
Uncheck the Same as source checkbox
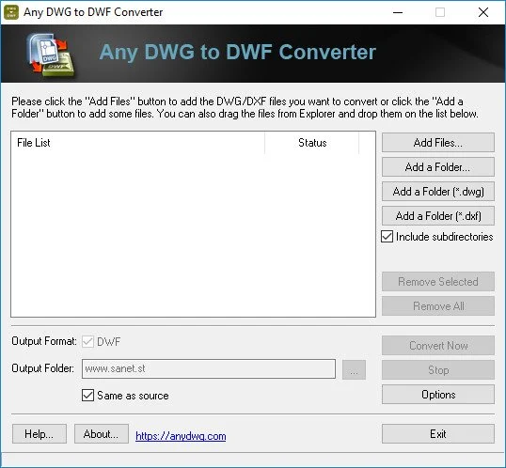pos(87,396)
